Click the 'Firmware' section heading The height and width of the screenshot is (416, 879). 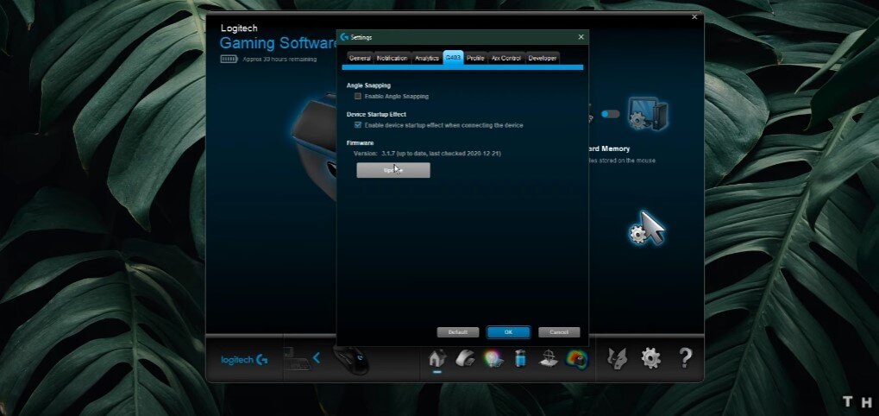(x=360, y=143)
